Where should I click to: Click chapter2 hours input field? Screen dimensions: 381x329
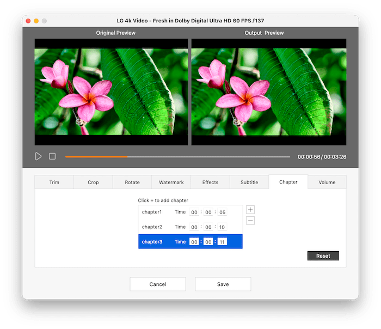point(194,227)
